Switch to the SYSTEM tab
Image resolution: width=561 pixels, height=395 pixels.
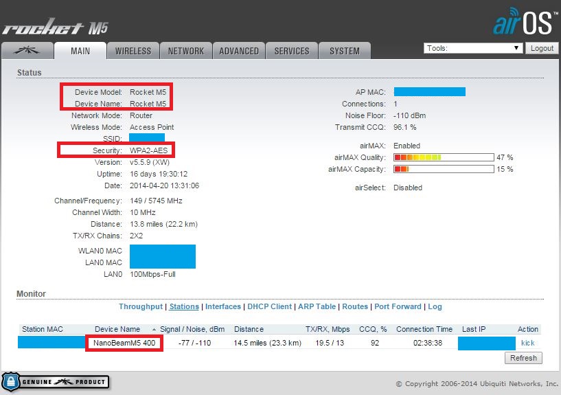coord(345,51)
